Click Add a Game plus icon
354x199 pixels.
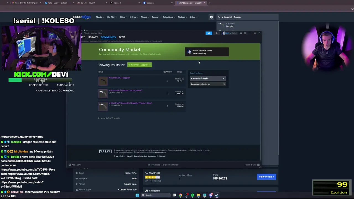click(x=70, y=165)
